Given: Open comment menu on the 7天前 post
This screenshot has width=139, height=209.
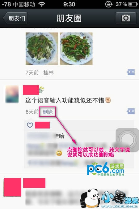Looking at the screenshot, I should click(x=131, y=72).
